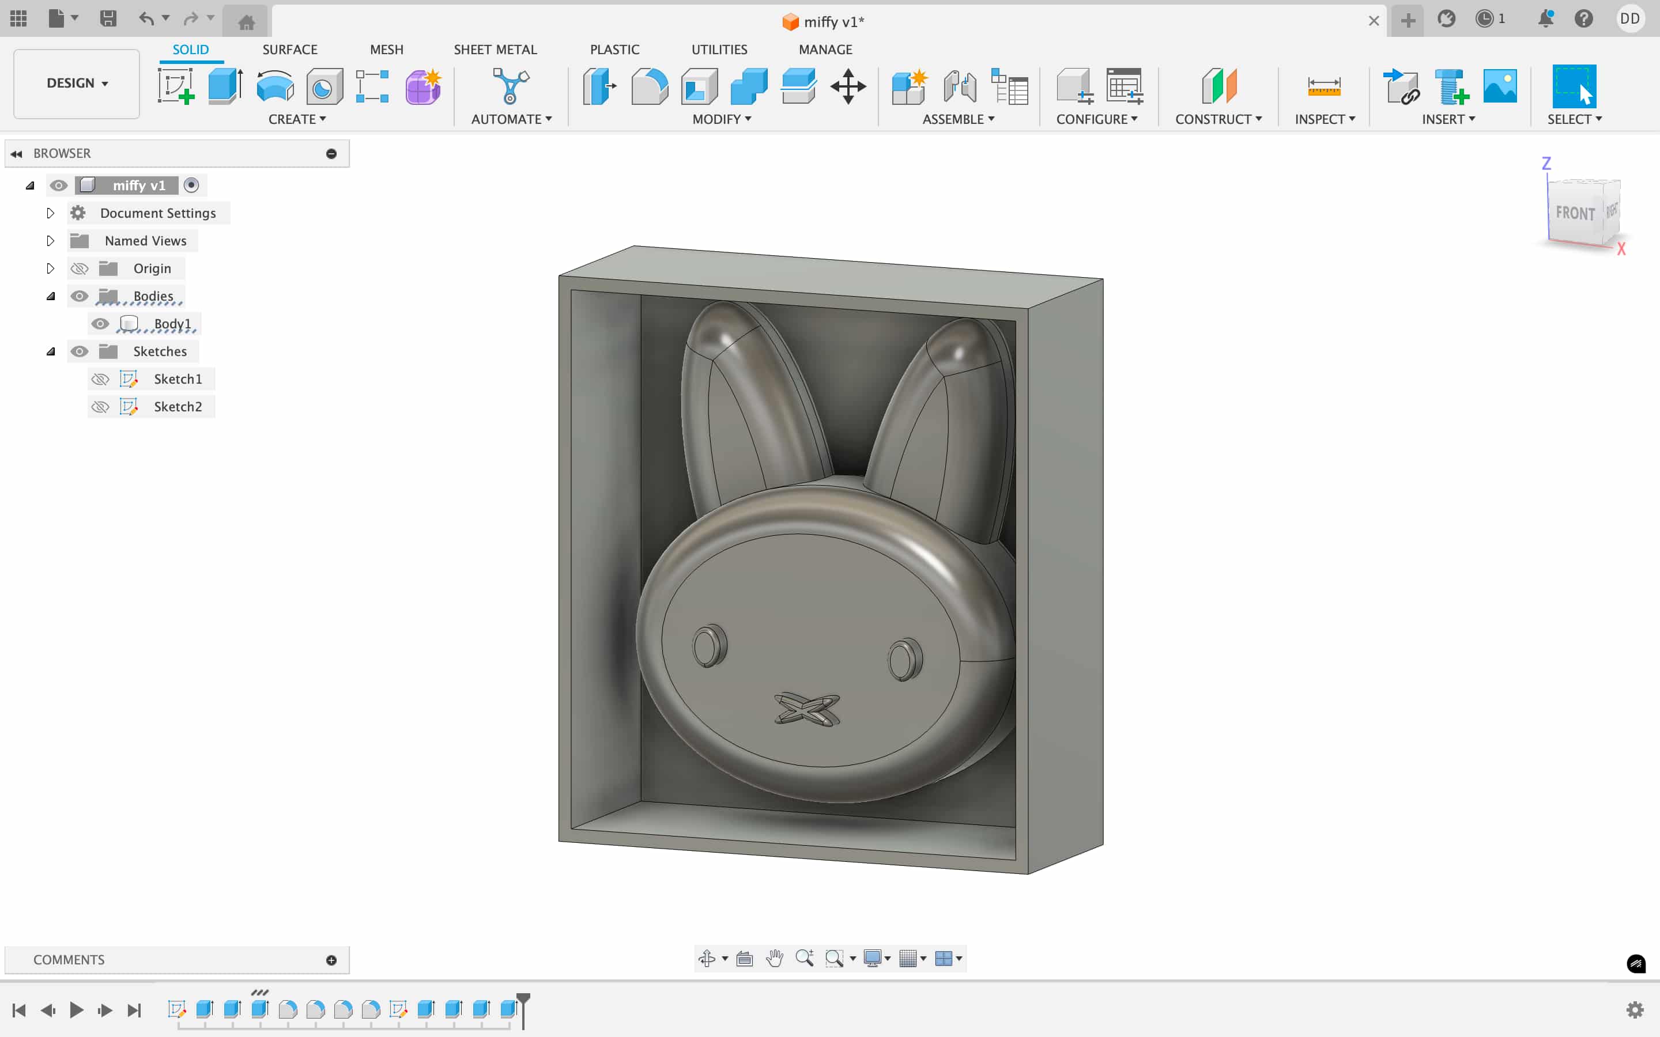Image resolution: width=1660 pixels, height=1037 pixels.
Task: Open the DESIGN workspace dropdown
Action: (x=77, y=84)
